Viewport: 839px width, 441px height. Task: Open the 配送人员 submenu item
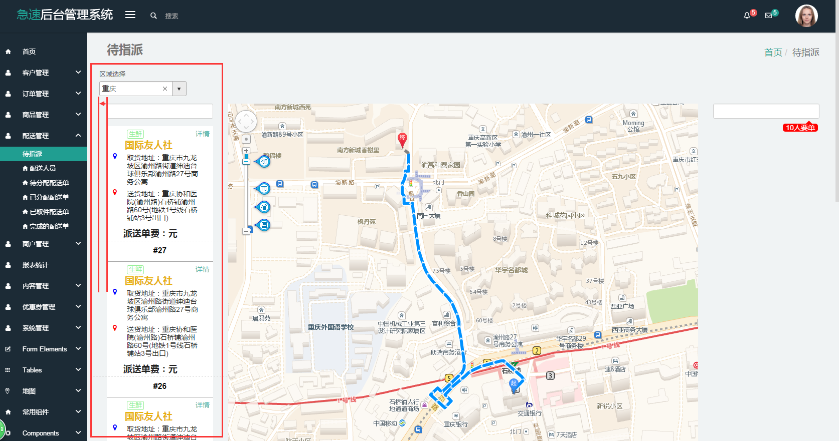43,168
